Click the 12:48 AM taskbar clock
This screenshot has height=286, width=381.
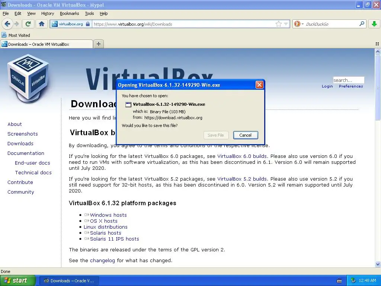tap(367, 281)
